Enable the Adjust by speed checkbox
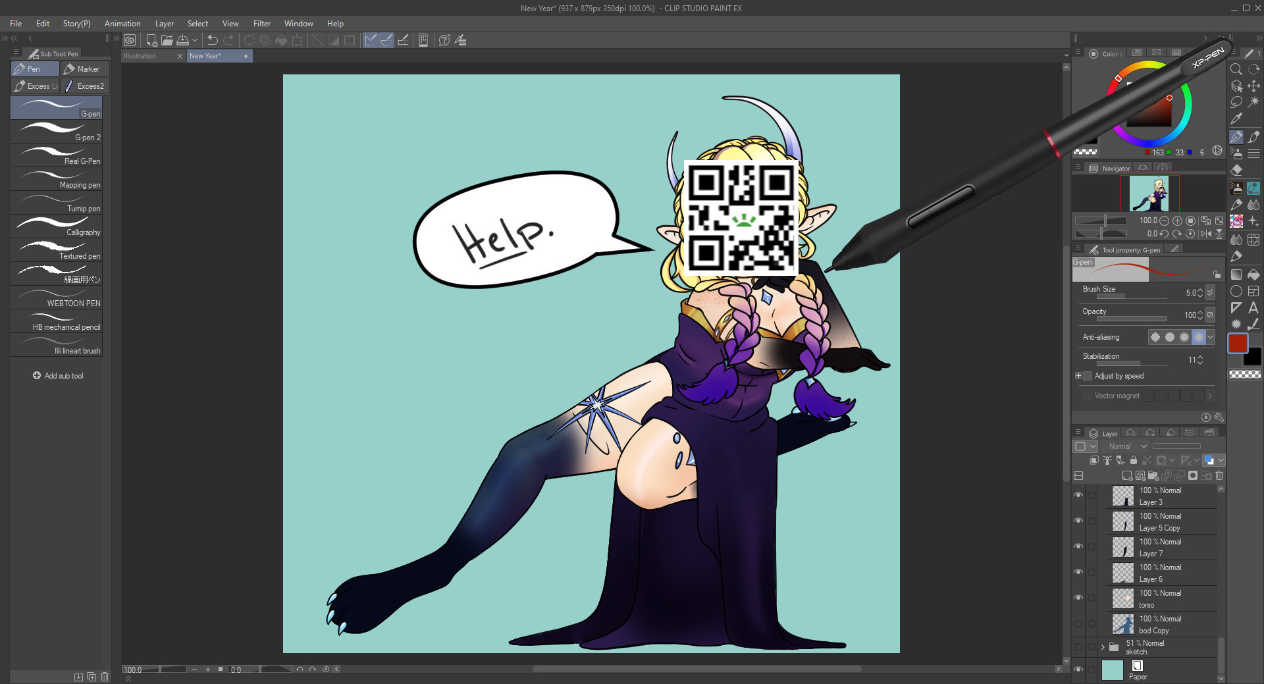 (1088, 376)
